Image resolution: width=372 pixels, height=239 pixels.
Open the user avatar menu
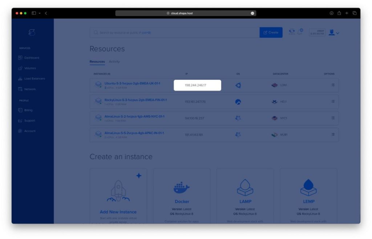(x=331, y=32)
